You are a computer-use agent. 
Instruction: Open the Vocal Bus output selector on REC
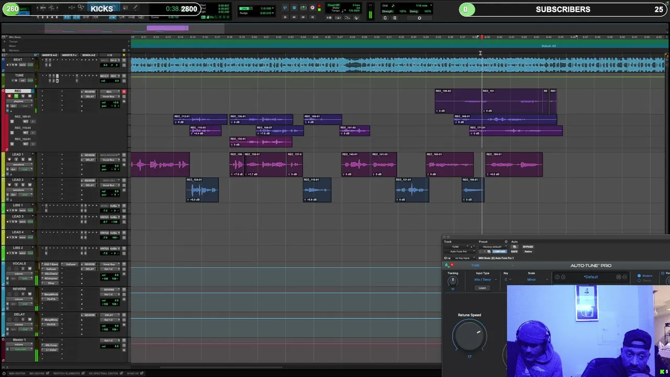coord(110,97)
